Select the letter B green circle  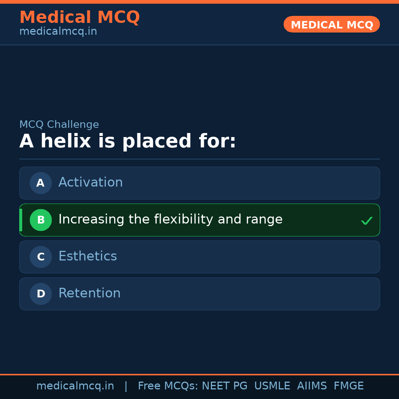(x=41, y=220)
